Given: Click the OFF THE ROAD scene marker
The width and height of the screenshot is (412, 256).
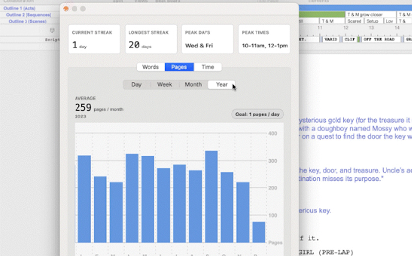Looking at the screenshot, I should pyautogui.click(x=378, y=39).
